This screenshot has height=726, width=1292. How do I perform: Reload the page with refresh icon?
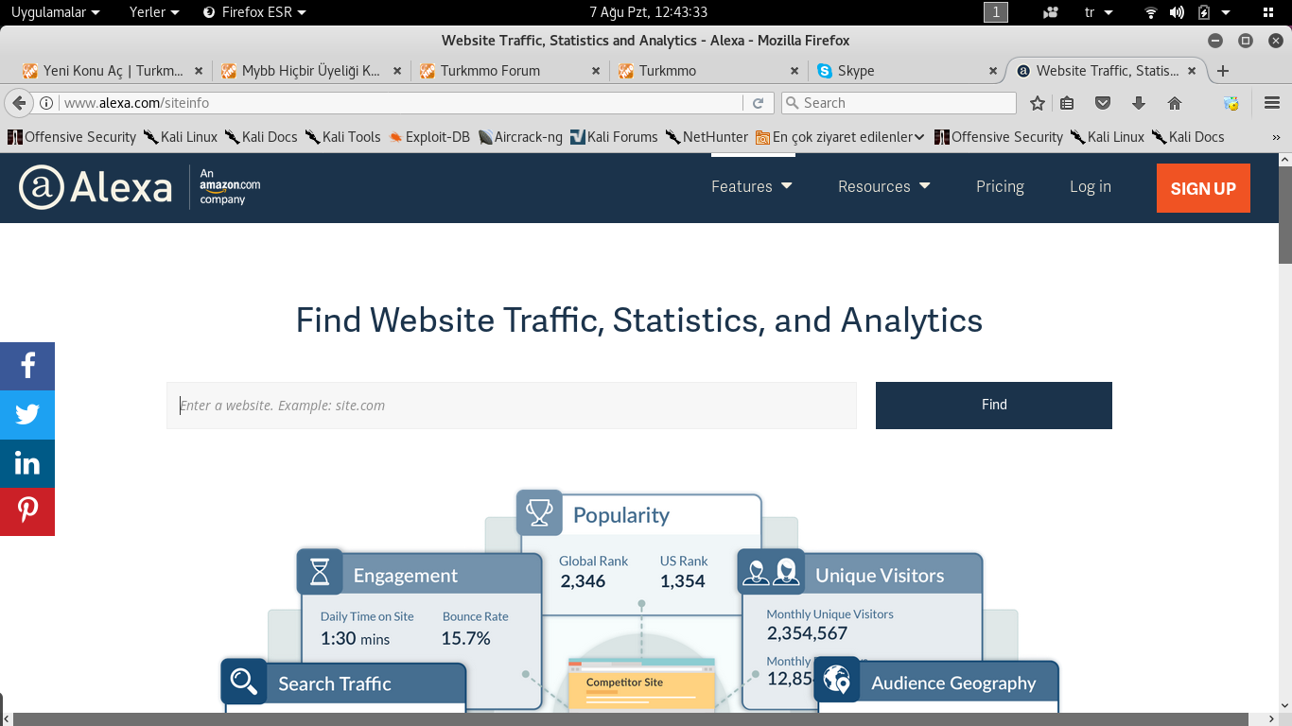[x=758, y=103]
